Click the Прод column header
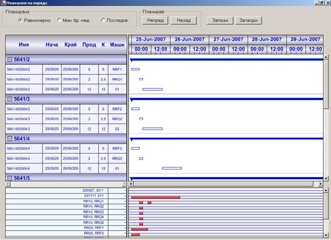 [x=89, y=44]
